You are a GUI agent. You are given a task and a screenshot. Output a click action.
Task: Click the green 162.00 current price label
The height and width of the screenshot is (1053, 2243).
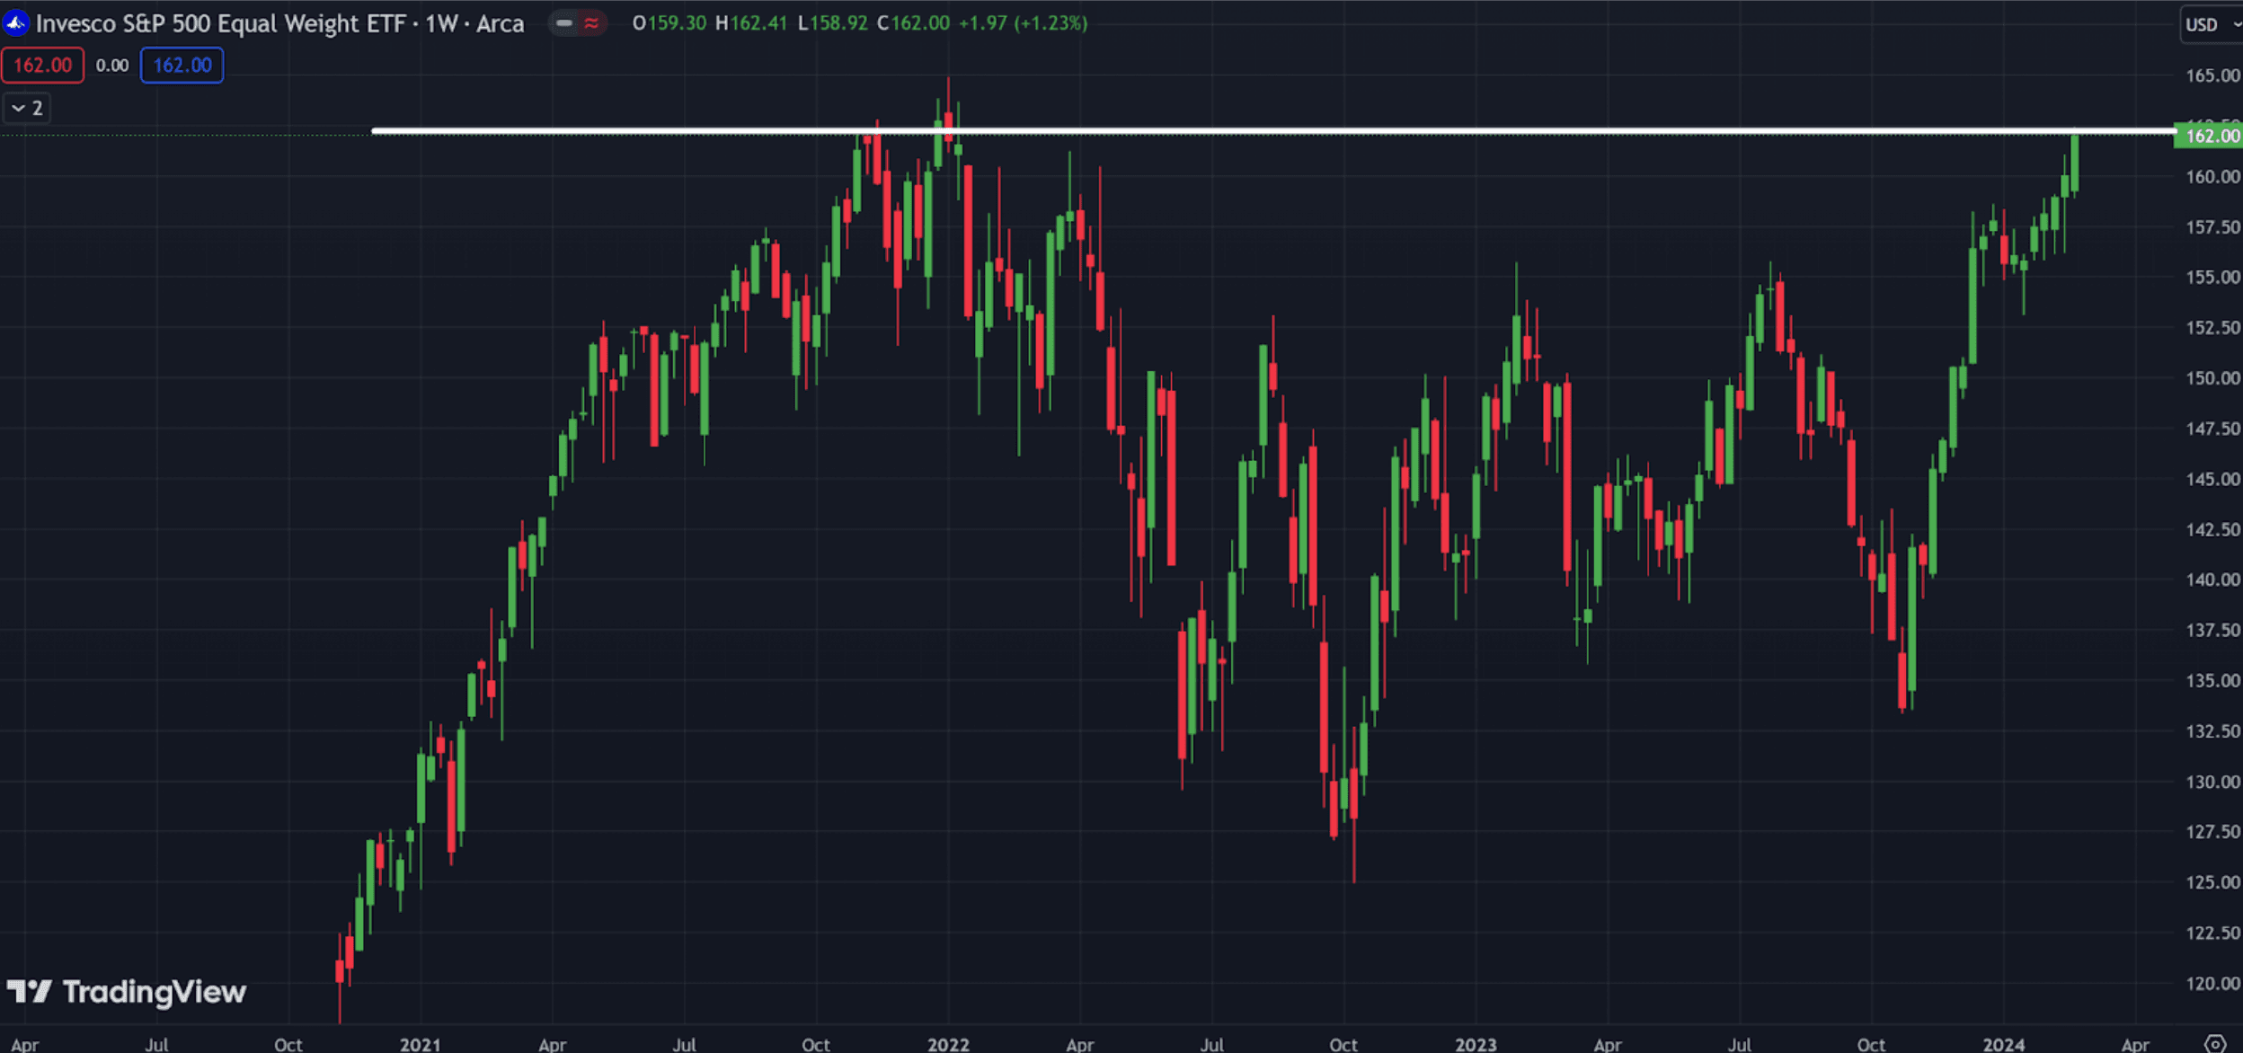(x=2209, y=136)
